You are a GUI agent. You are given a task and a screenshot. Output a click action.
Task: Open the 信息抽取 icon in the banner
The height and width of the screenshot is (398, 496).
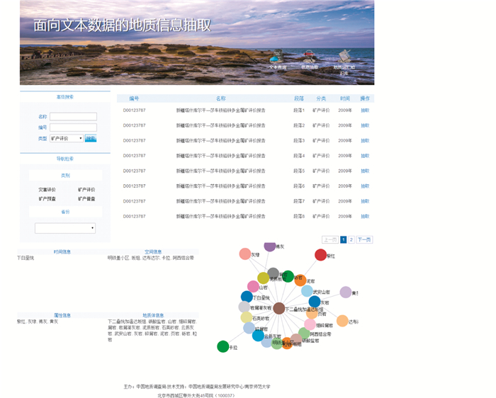(x=310, y=57)
